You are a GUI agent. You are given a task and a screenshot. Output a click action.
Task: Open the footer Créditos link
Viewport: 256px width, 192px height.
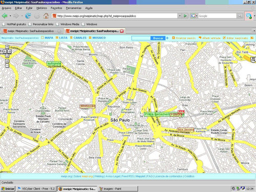point(189,176)
